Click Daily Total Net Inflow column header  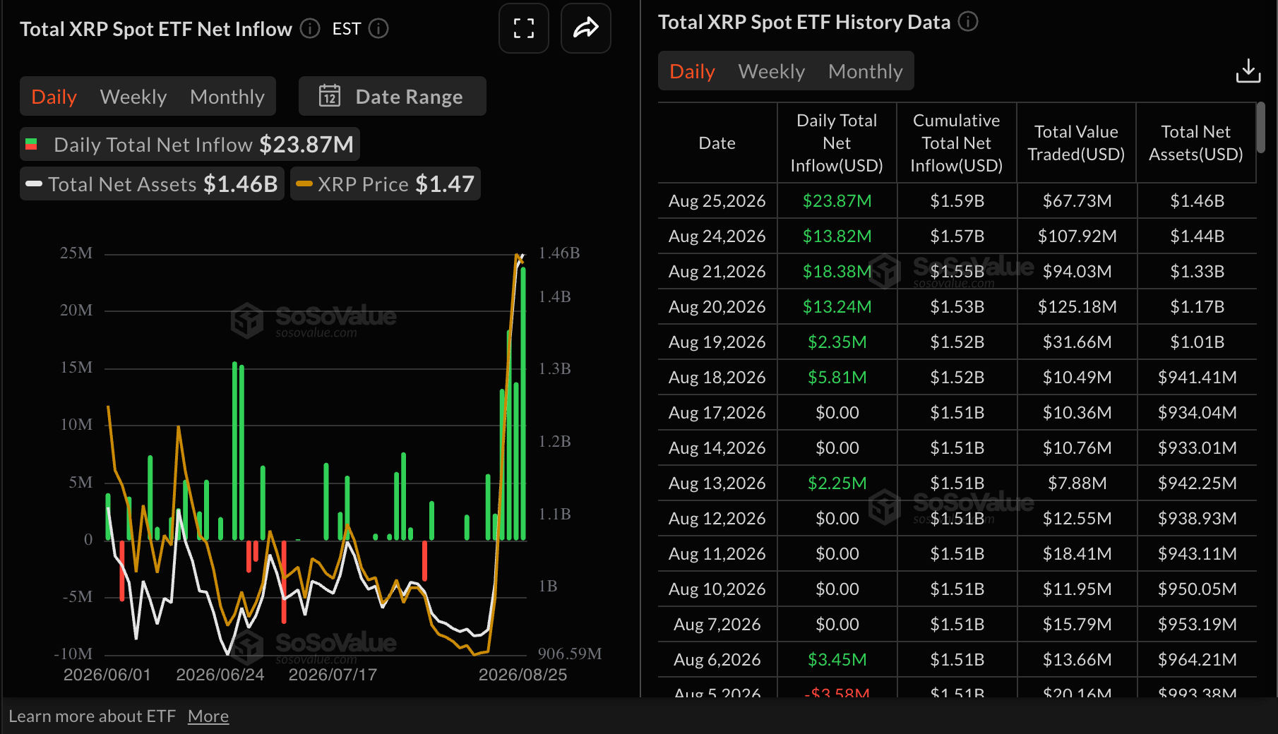pos(837,143)
